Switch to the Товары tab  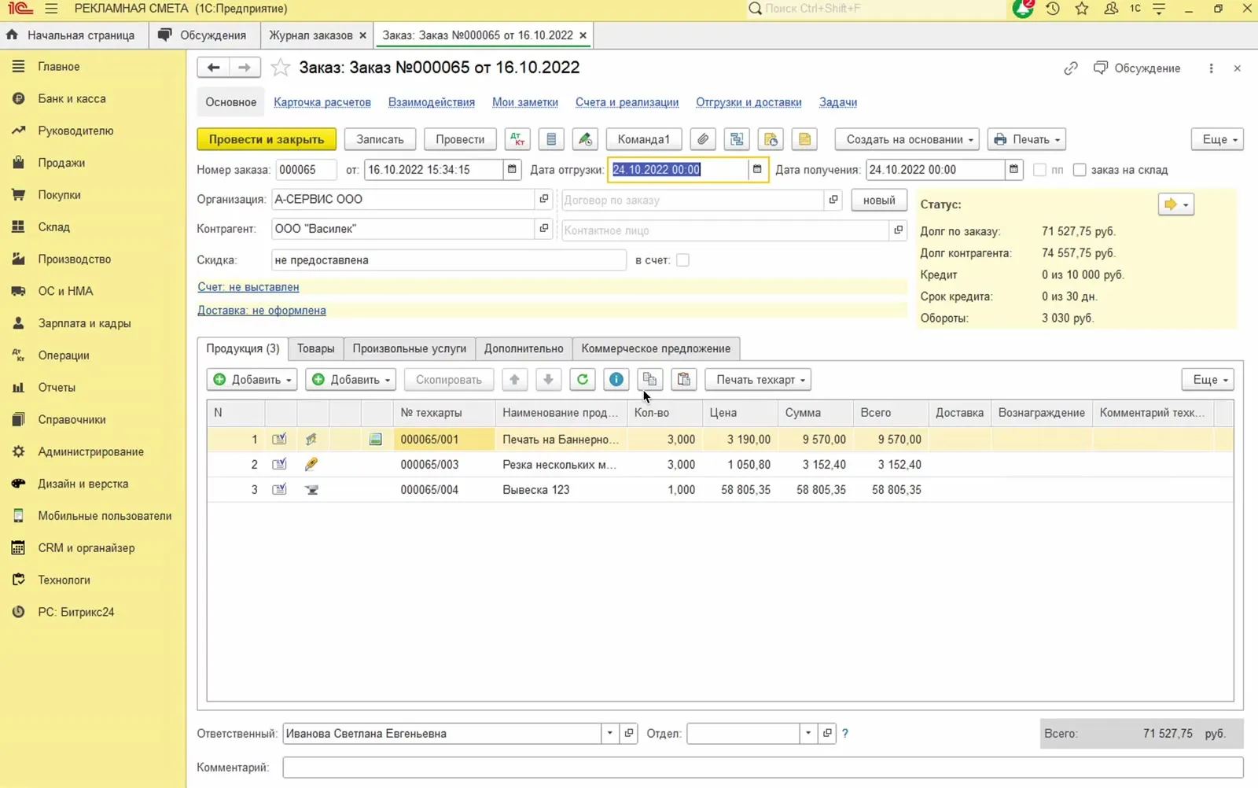coord(315,348)
